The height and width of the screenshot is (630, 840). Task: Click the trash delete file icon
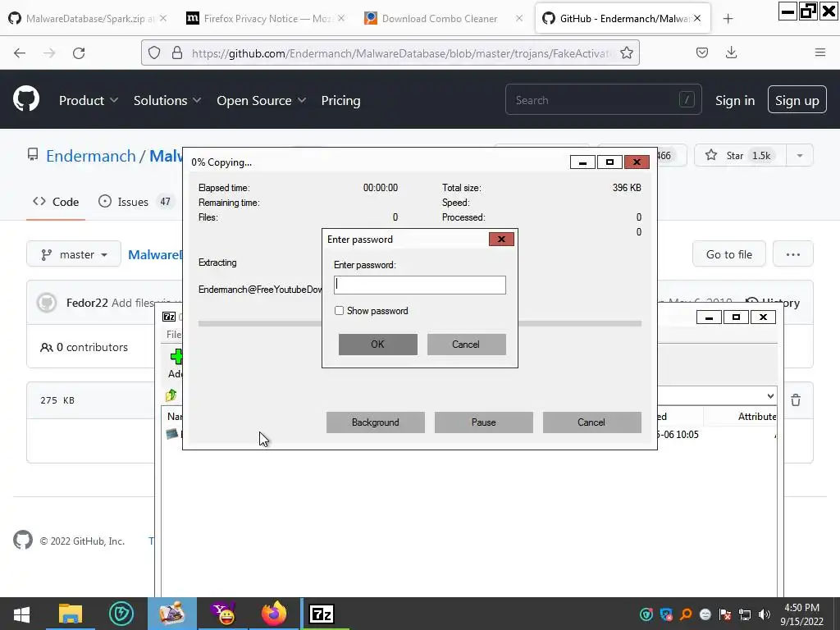(796, 400)
